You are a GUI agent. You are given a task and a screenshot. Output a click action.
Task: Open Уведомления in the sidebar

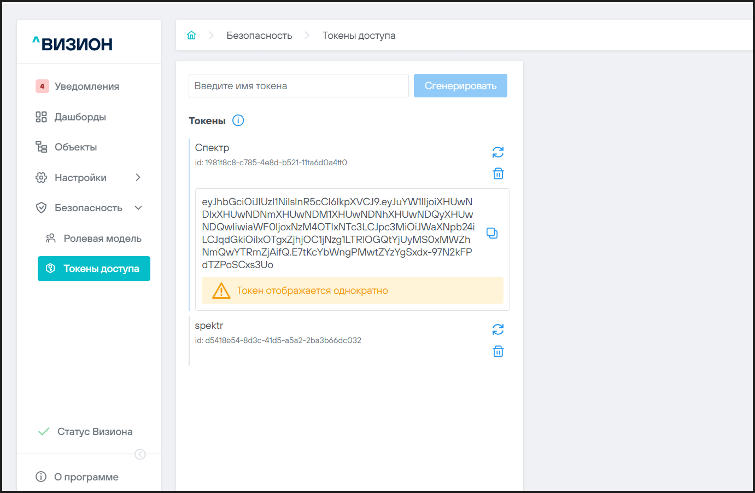pyautogui.click(x=87, y=86)
